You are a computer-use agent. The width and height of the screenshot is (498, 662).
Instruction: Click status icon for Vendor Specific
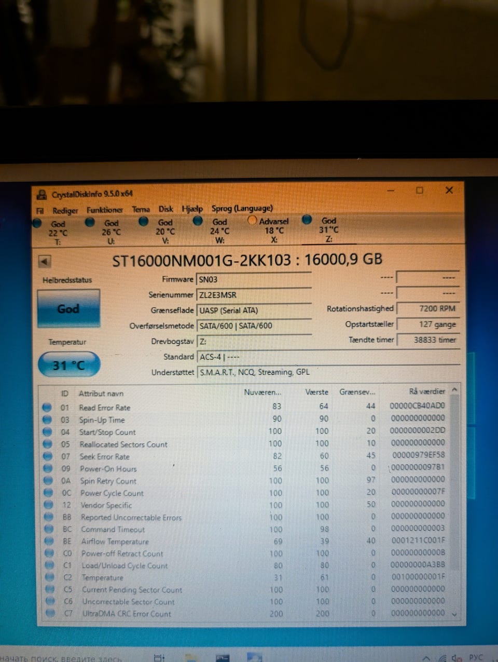[49, 505]
